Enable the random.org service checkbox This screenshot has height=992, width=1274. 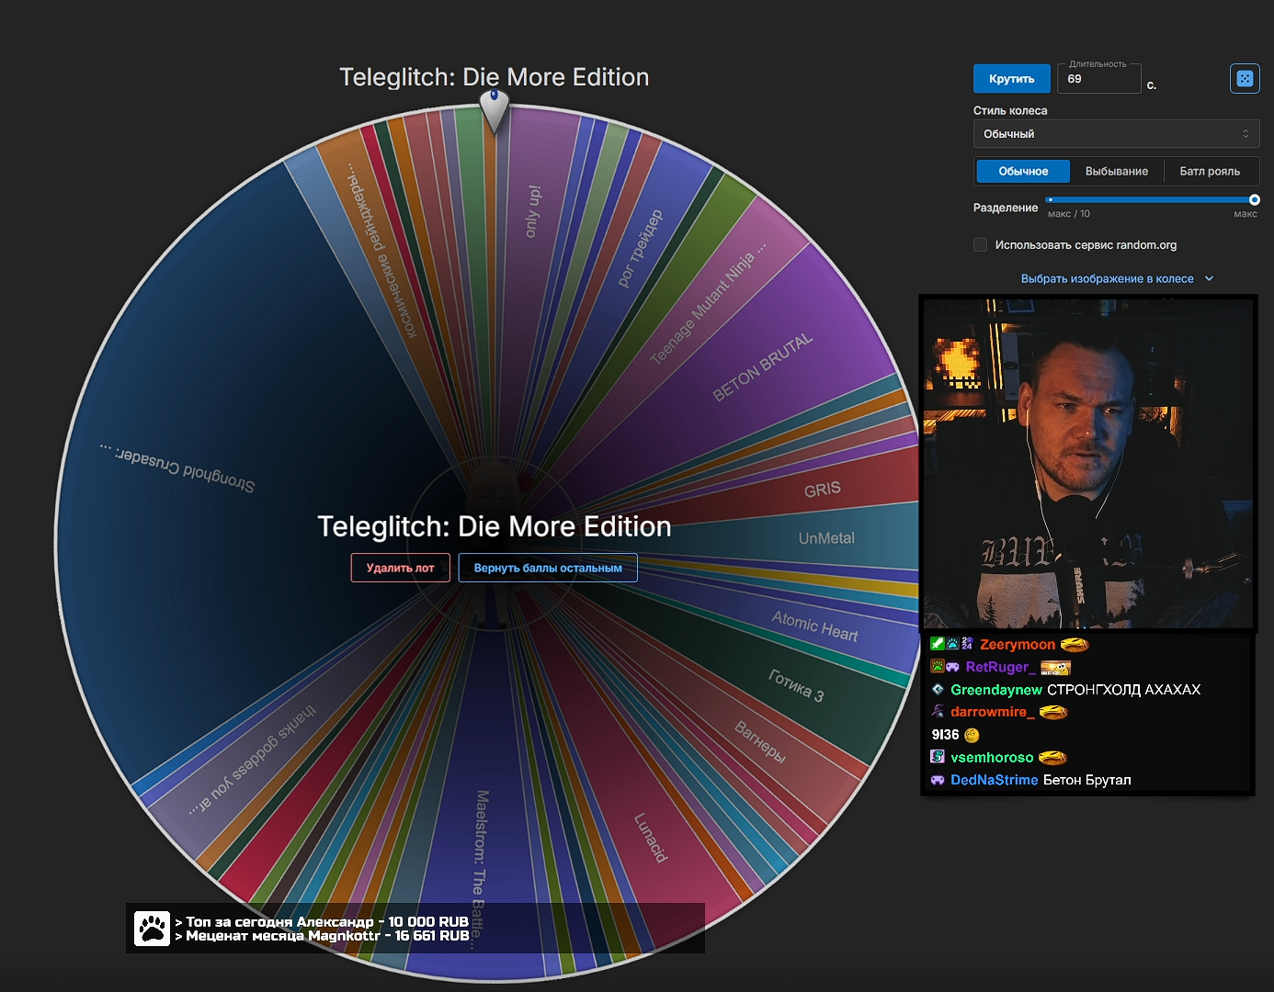tap(980, 245)
